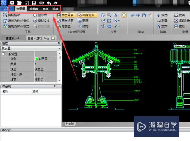Open the 图层 layers tool in the ribbon

pos(83,21)
